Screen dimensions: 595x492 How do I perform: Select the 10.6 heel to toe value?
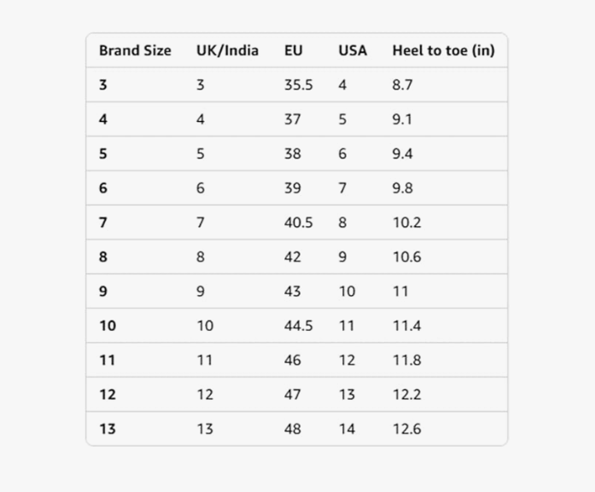(406, 257)
